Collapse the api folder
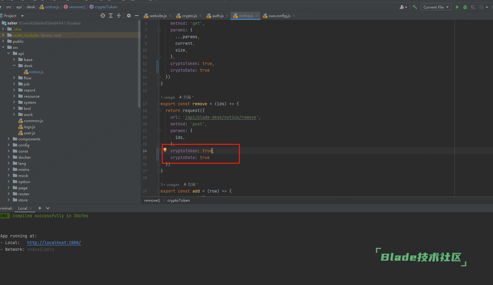The height and width of the screenshot is (285, 493). [9, 53]
